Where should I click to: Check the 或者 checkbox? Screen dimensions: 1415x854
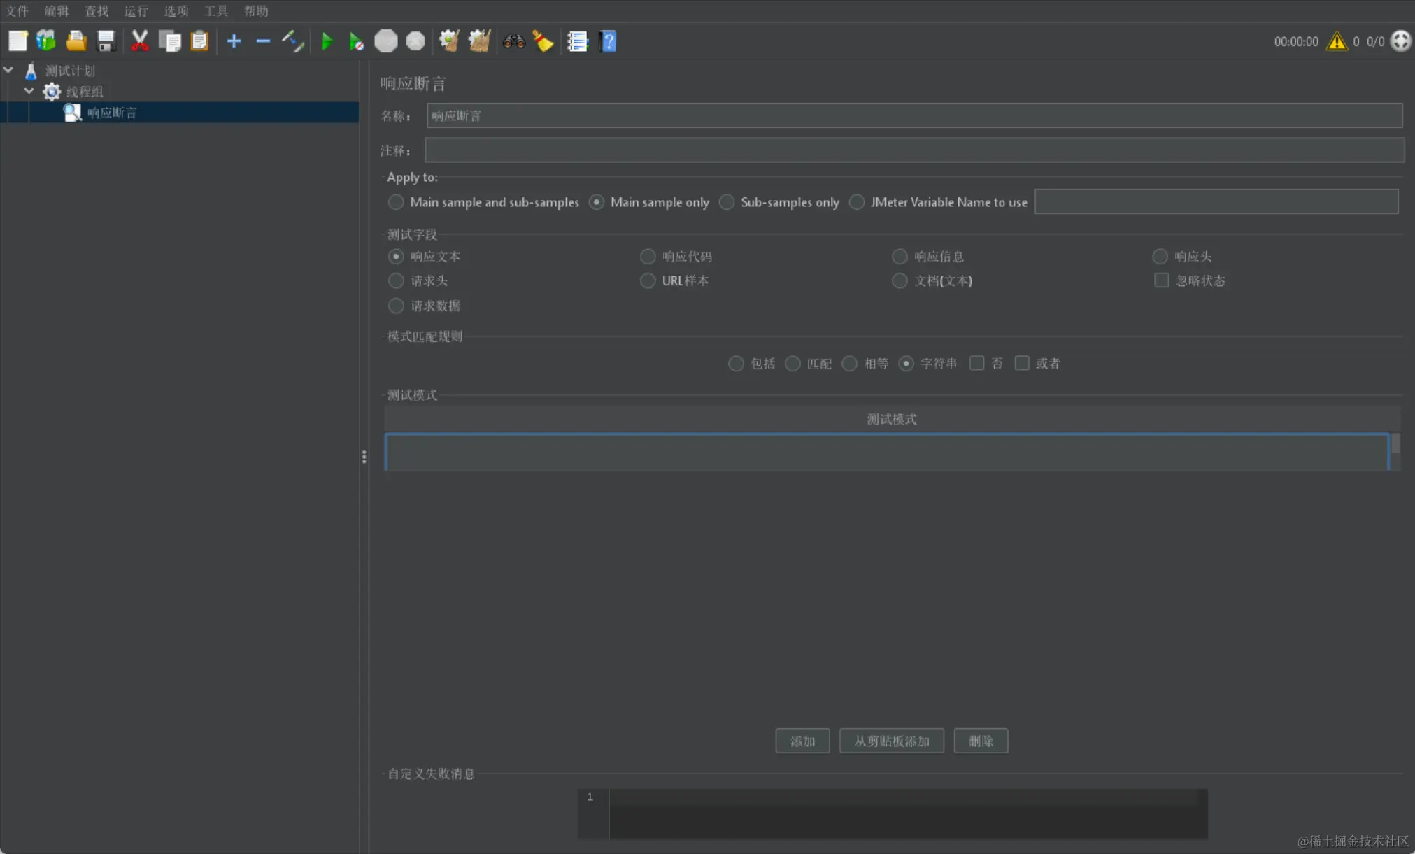[x=1022, y=363]
